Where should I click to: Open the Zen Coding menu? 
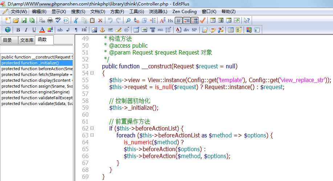click(184, 12)
